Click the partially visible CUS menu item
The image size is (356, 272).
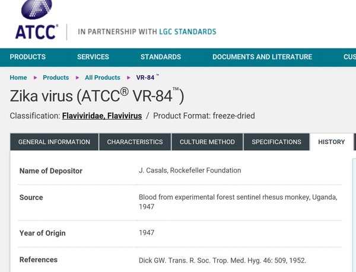coord(349,57)
